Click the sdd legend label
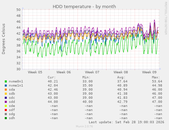This screenshot has height=130, width=169. pyautogui.click(x=12, y=102)
